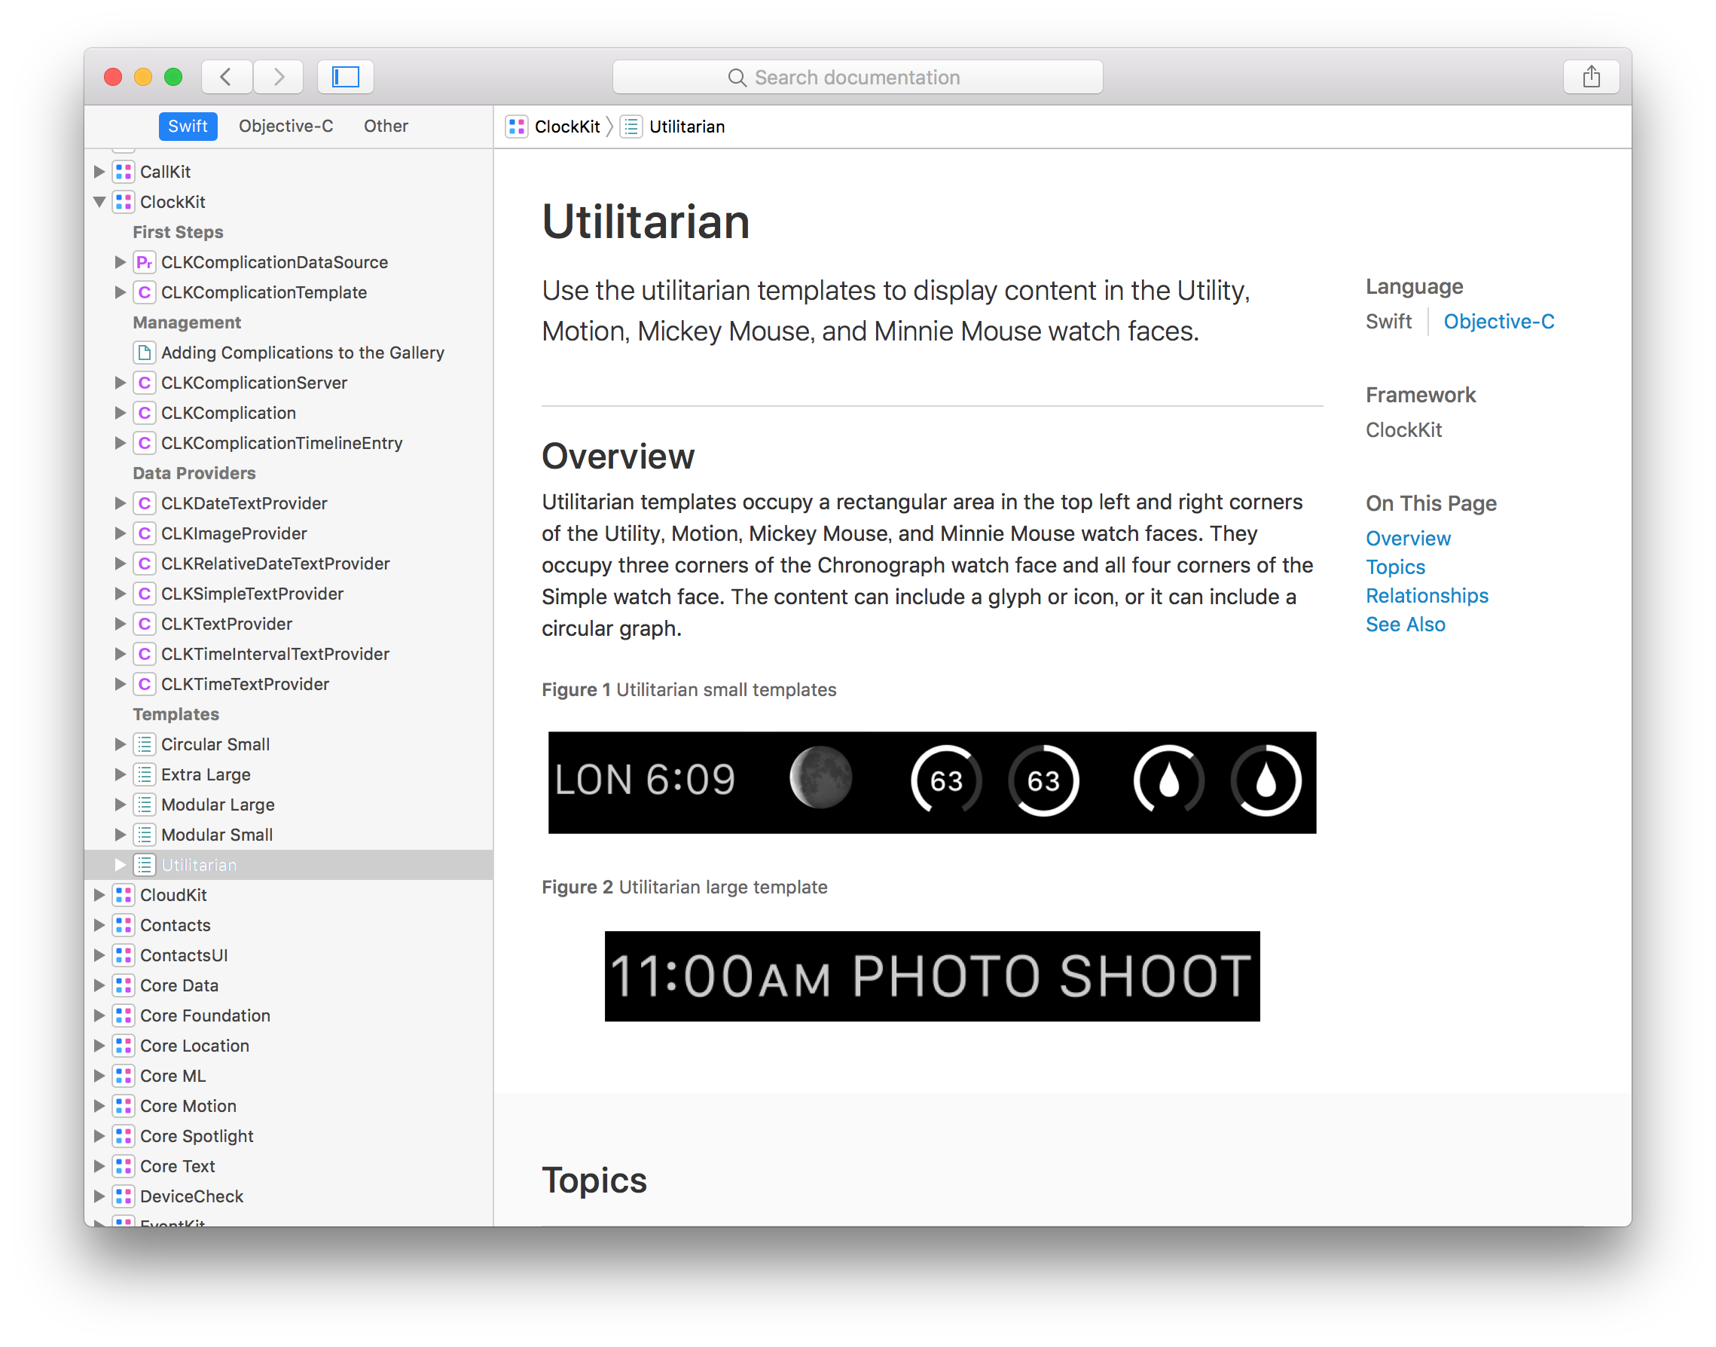Expand CLKDateTextProvider
This screenshot has width=1716, height=1347.
click(120, 503)
